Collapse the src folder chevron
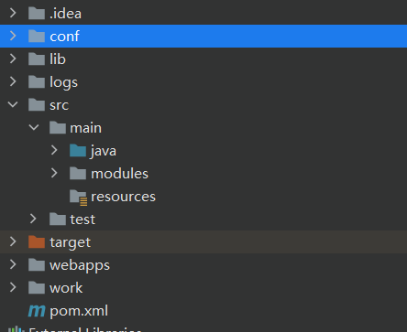The image size is (407, 332). [x=13, y=104]
